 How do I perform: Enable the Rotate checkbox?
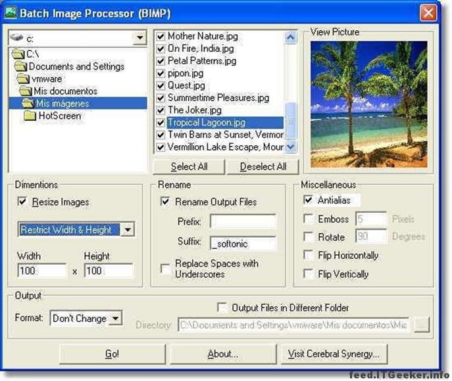309,237
